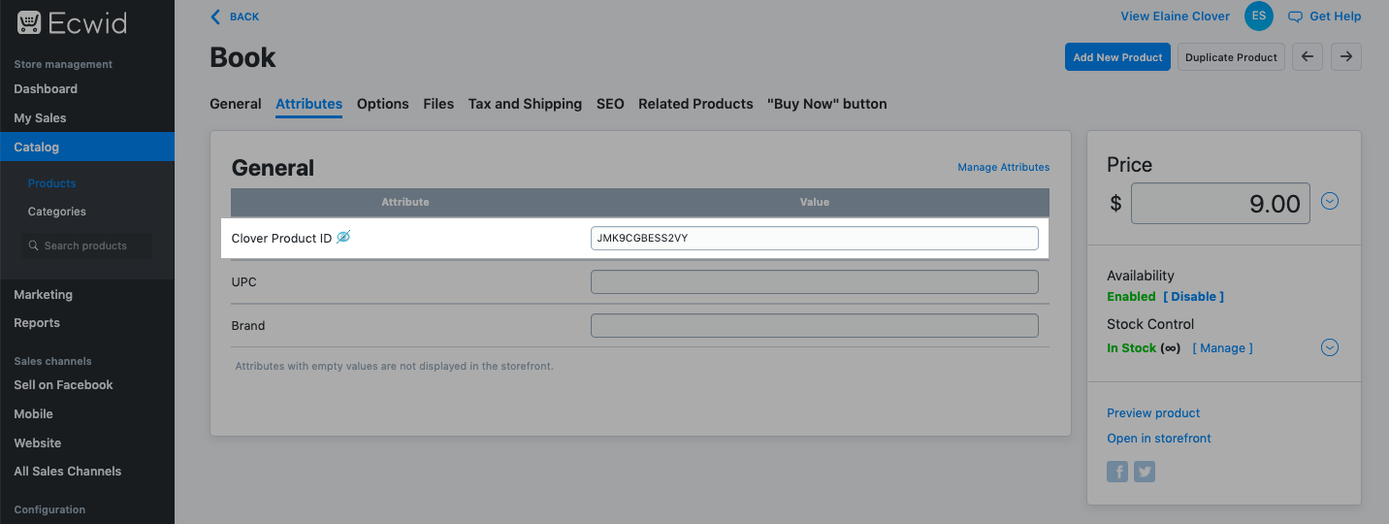Go to the next product arrow
Image resolution: width=1389 pixels, height=524 pixels.
coord(1345,57)
